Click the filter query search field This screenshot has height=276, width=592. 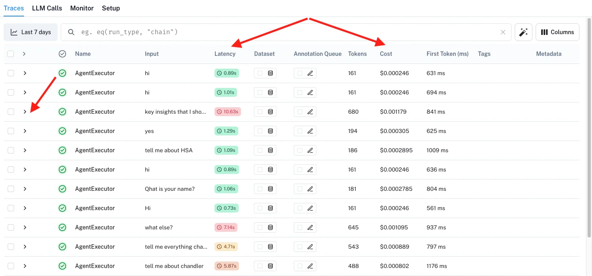(282, 32)
